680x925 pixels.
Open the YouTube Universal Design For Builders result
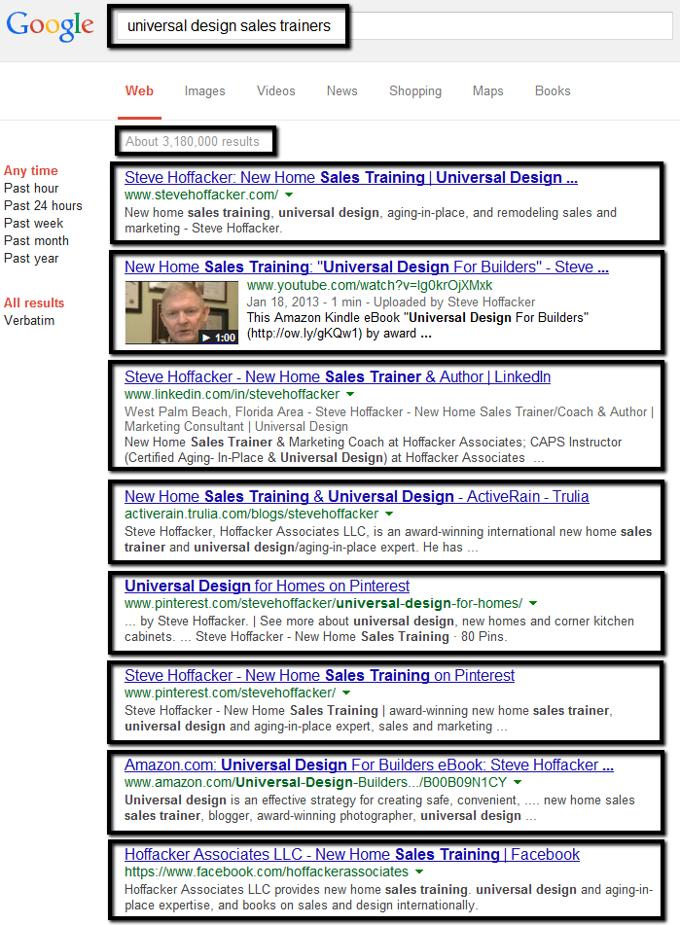click(x=366, y=267)
